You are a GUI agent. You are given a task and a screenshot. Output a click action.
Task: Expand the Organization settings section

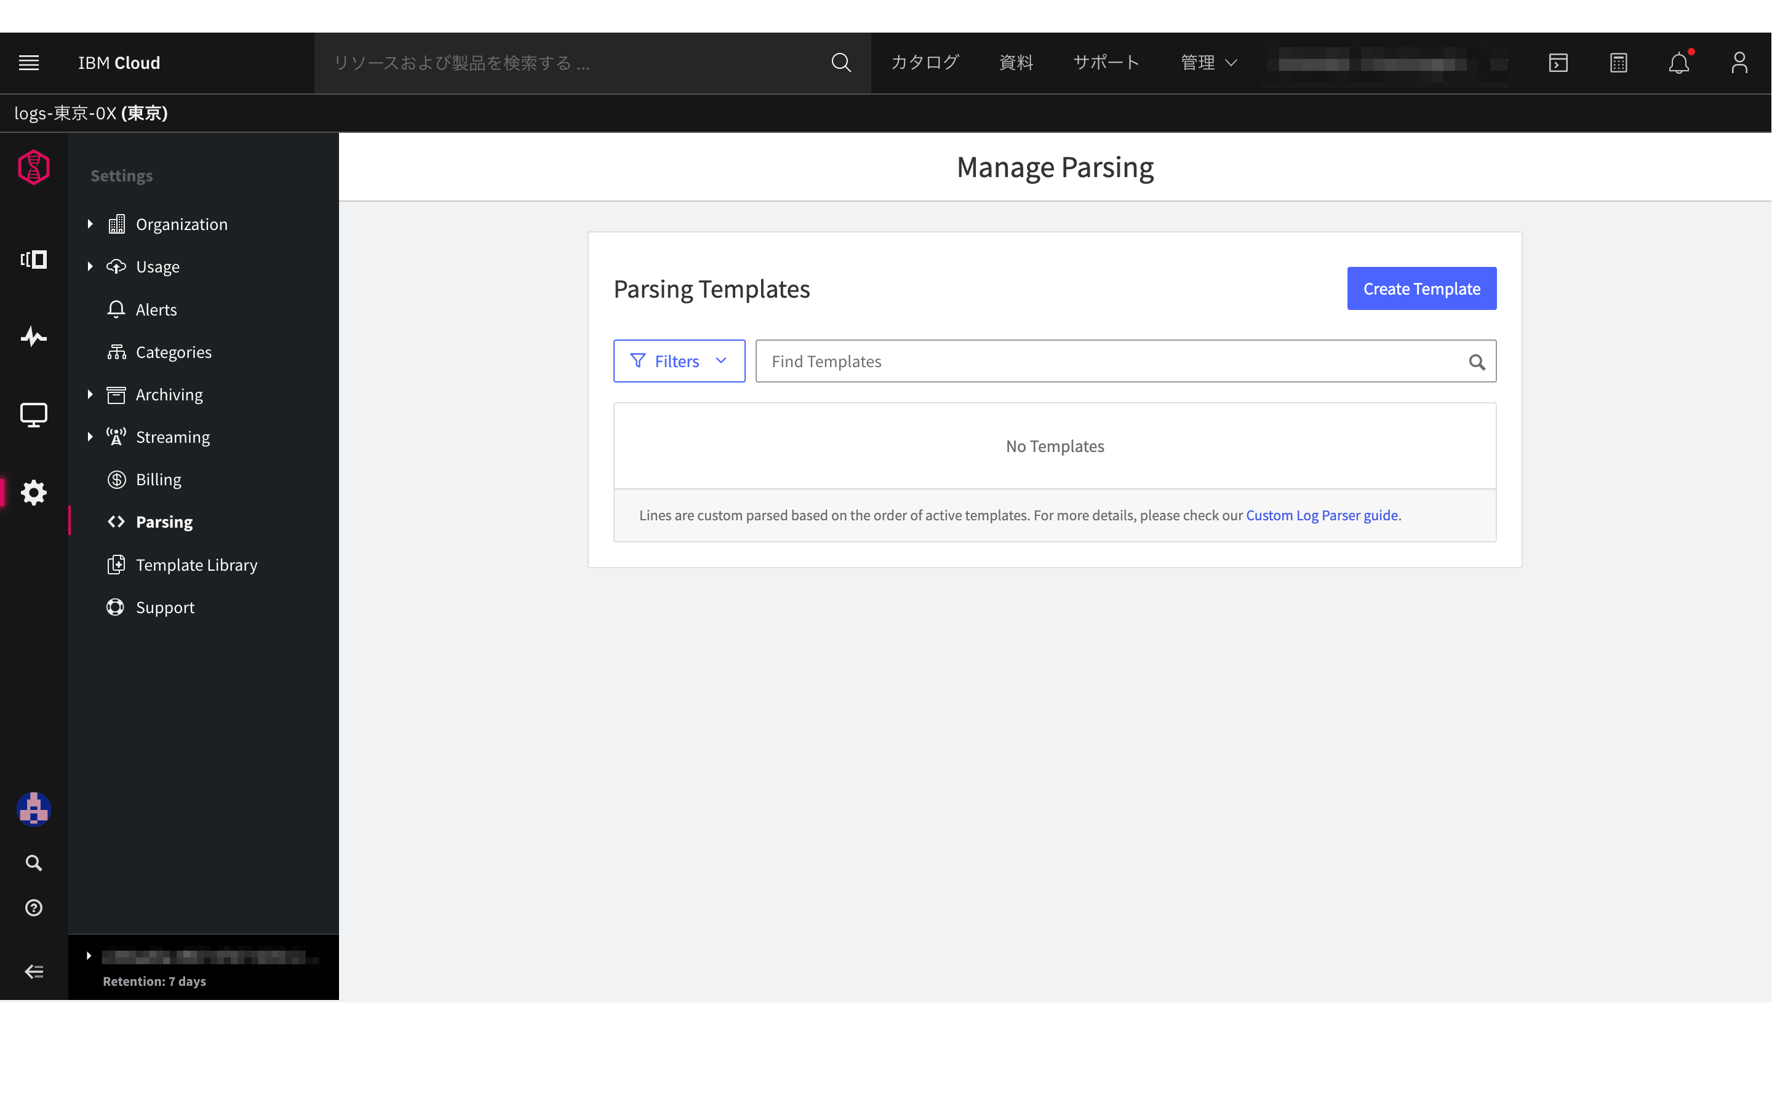(x=90, y=224)
